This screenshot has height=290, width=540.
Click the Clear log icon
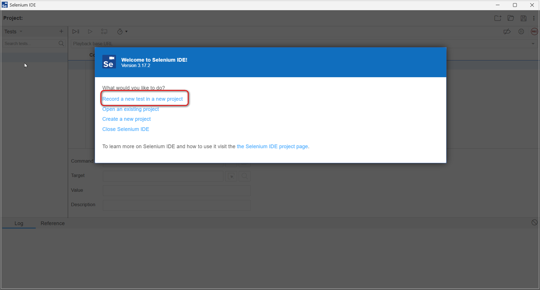tap(534, 222)
